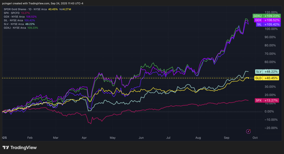Click the Aug label on the time axis
The image size is (284, 154).
[198, 138]
